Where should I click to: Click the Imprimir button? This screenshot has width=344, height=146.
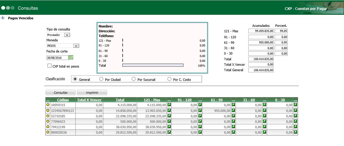92,93
